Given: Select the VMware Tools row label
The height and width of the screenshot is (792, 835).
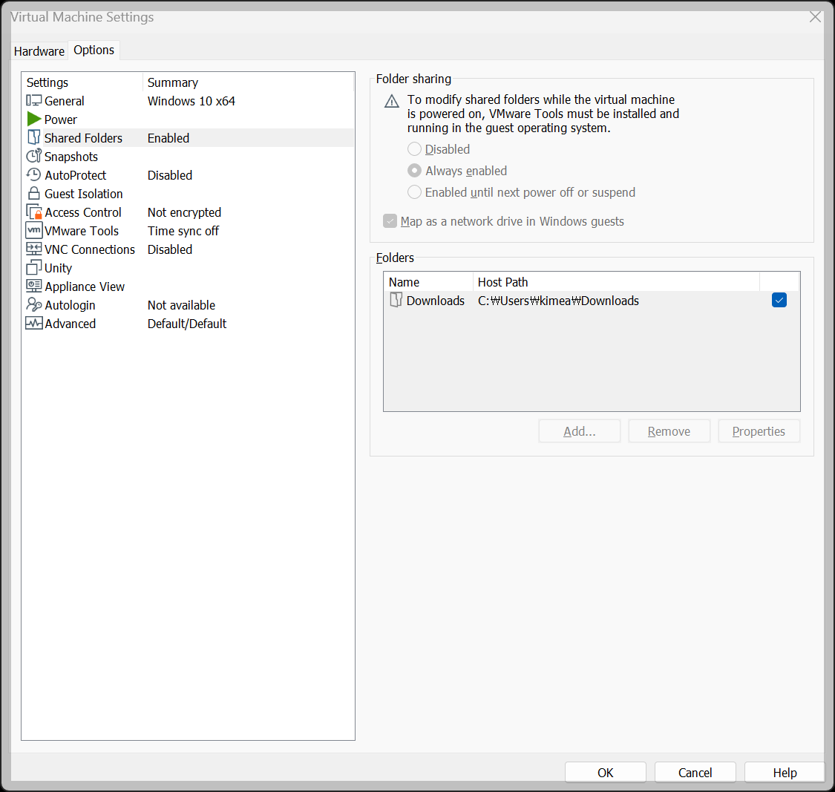Looking at the screenshot, I should (x=82, y=231).
